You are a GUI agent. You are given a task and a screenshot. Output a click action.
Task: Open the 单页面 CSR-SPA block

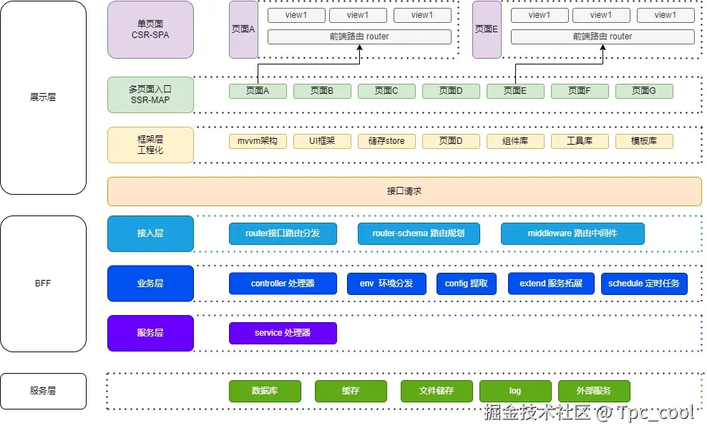click(150, 29)
